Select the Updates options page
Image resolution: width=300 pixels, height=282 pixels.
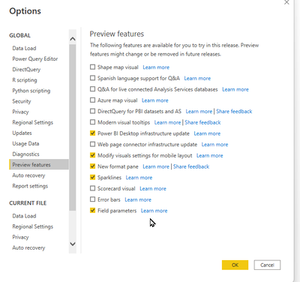click(x=22, y=133)
